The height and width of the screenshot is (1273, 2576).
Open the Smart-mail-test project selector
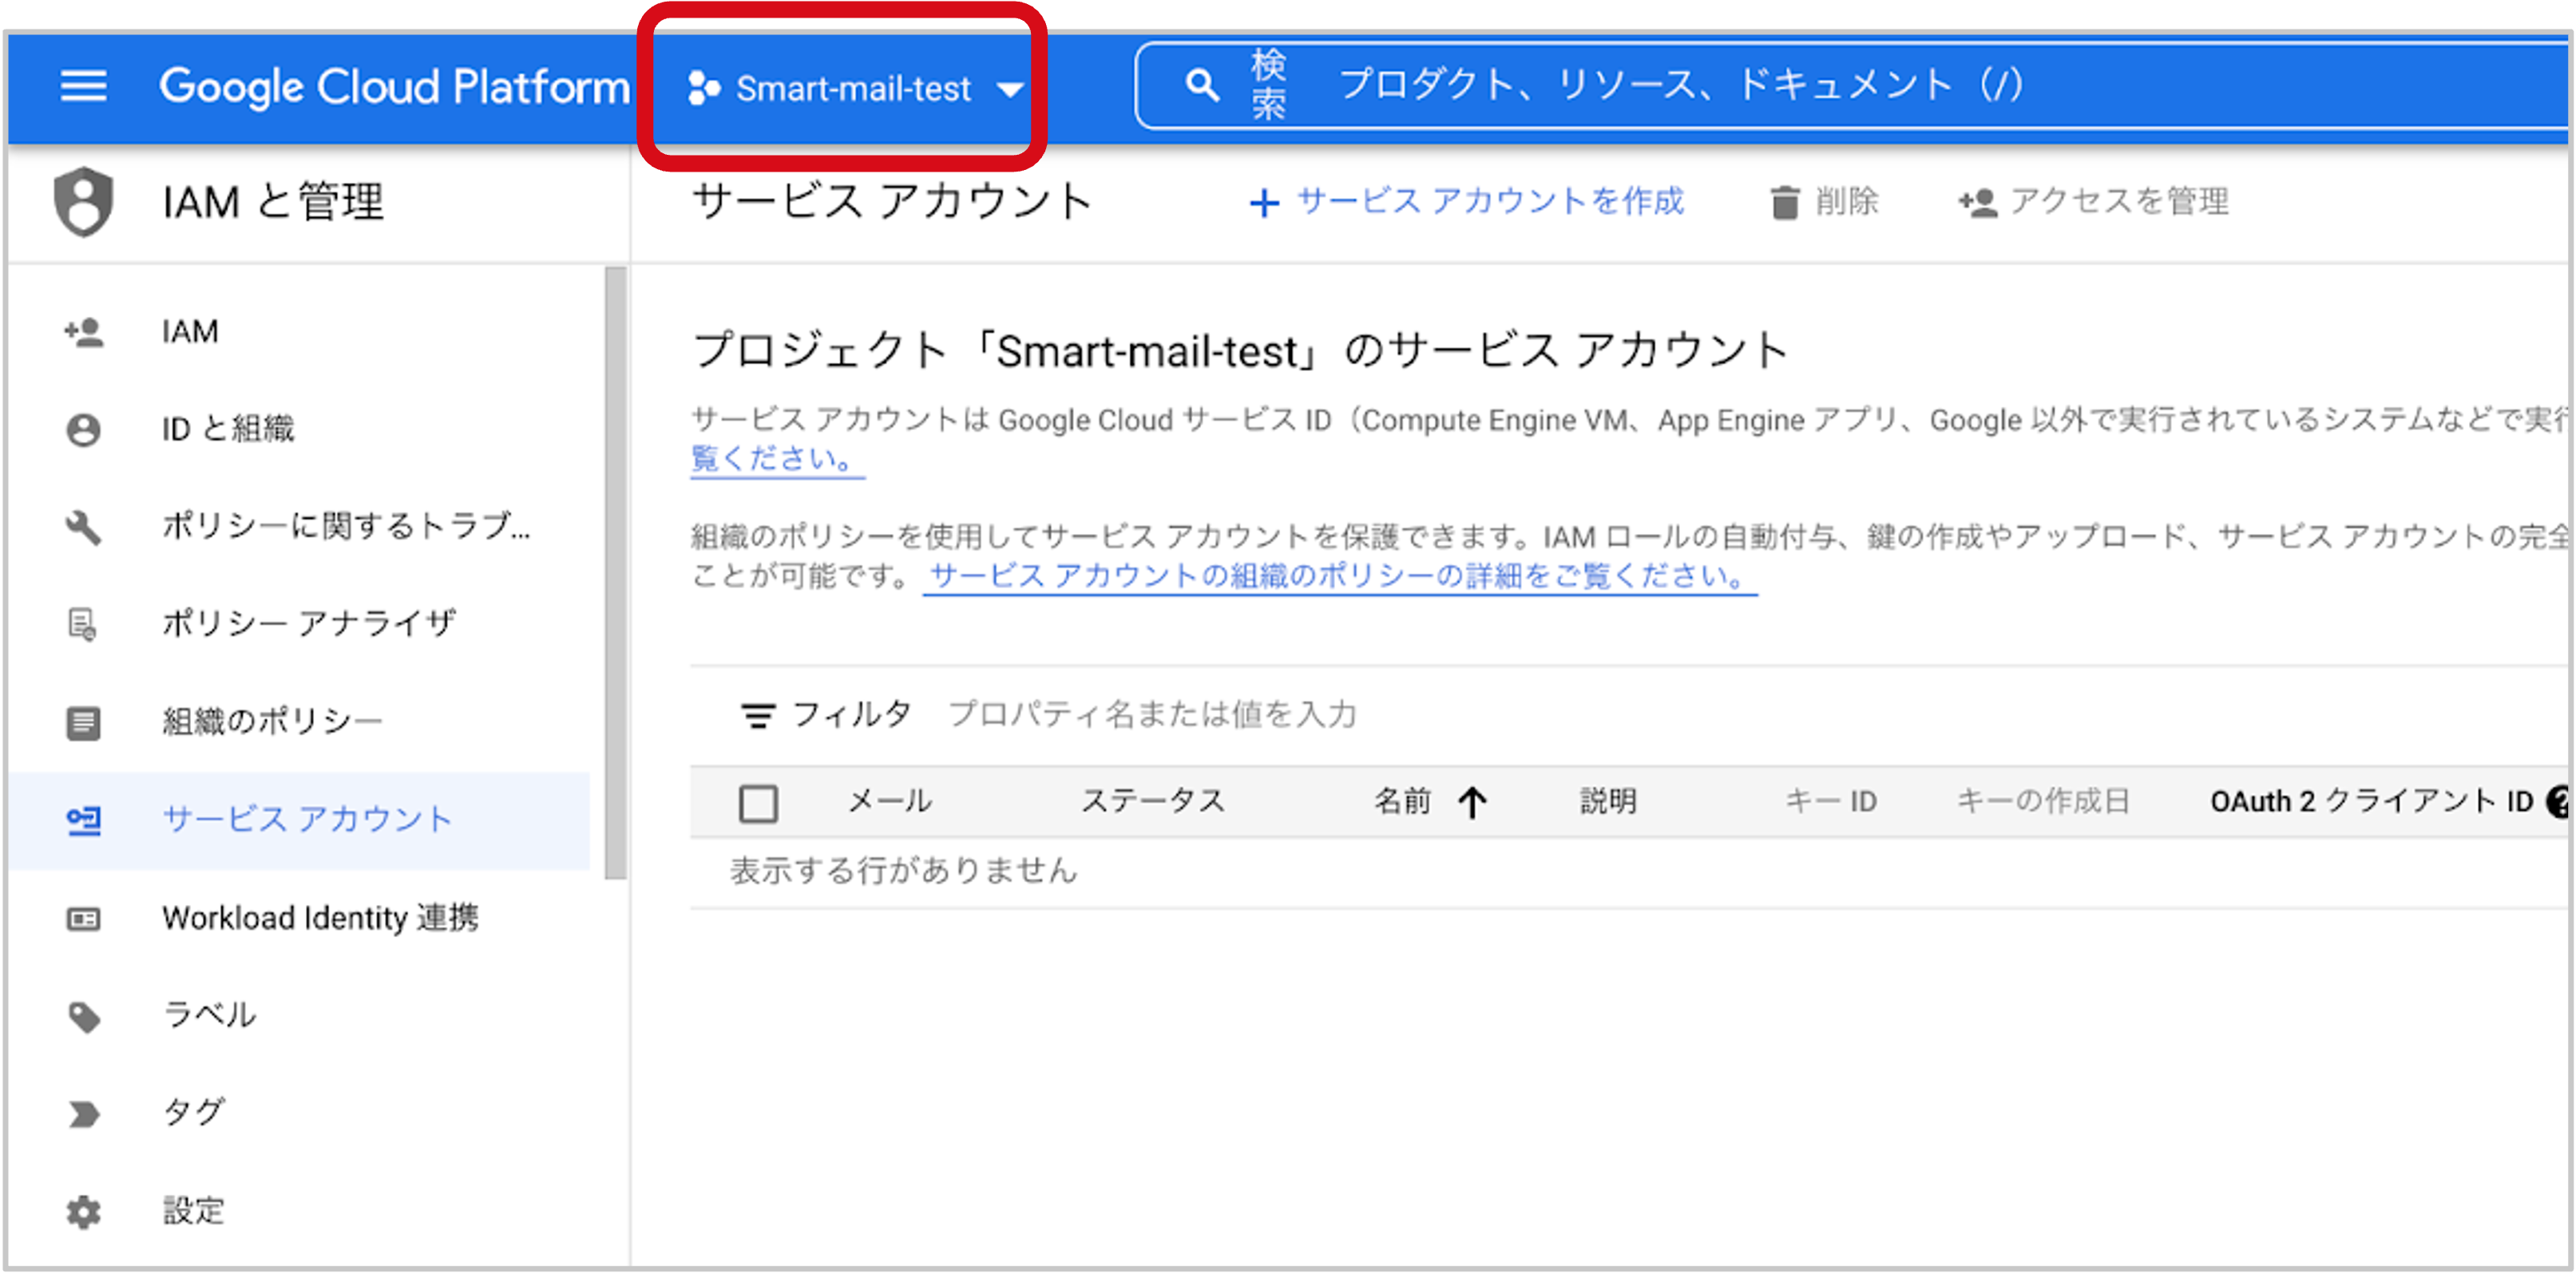[x=856, y=89]
